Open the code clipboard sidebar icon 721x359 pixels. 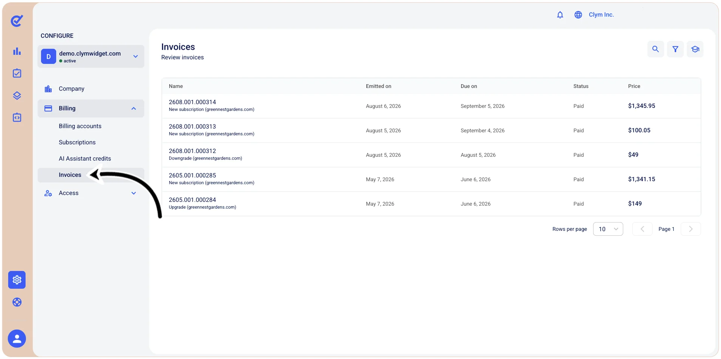(x=17, y=117)
